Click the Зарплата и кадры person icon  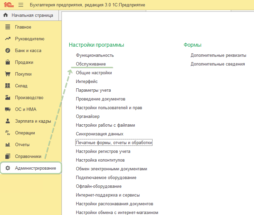8,121
